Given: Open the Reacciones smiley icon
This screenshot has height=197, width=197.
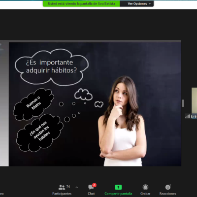Looking at the screenshot, I should (168, 187).
